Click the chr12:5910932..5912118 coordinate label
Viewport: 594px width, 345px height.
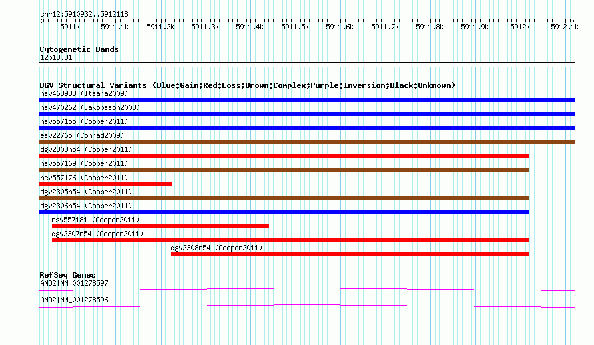[84, 15]
